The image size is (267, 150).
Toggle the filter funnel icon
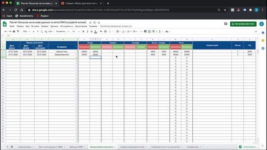(154, 32)
